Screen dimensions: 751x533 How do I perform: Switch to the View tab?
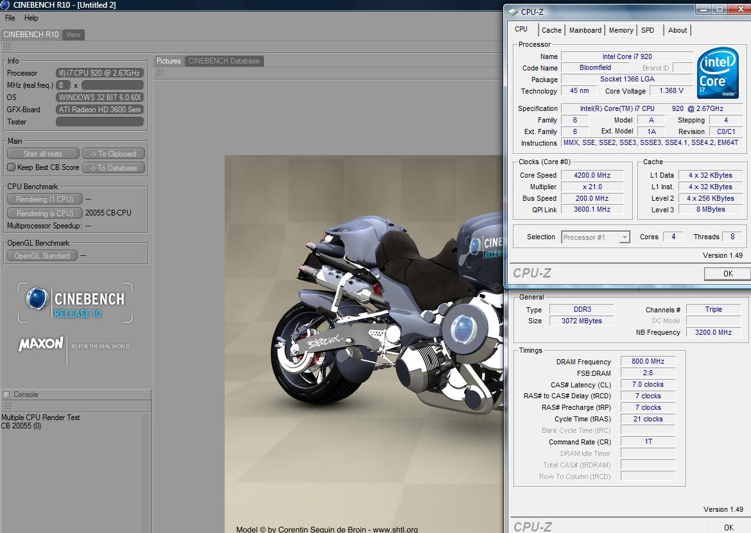click(73, 35)
